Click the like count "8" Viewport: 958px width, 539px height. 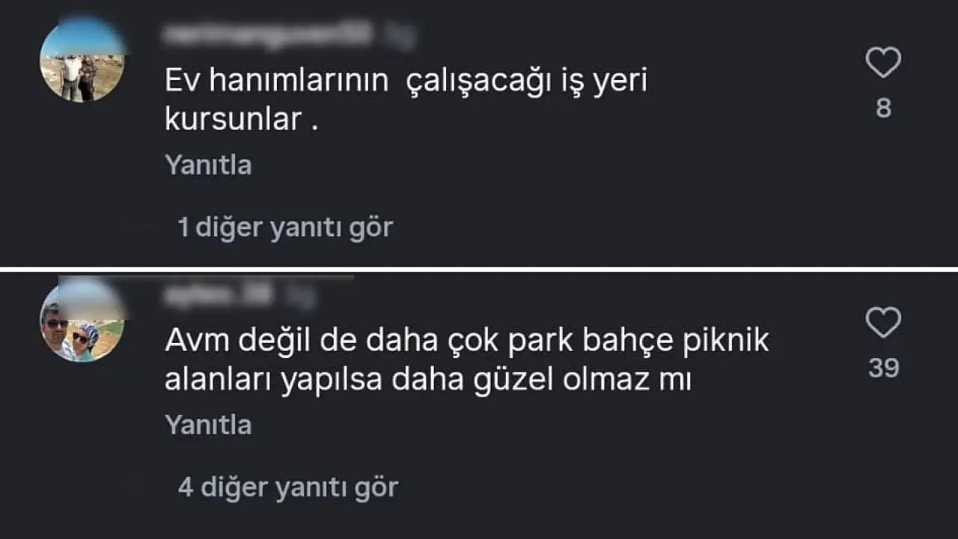click(x=884, y=109)
